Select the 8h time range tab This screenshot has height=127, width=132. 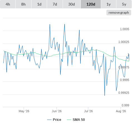point(23,4)
